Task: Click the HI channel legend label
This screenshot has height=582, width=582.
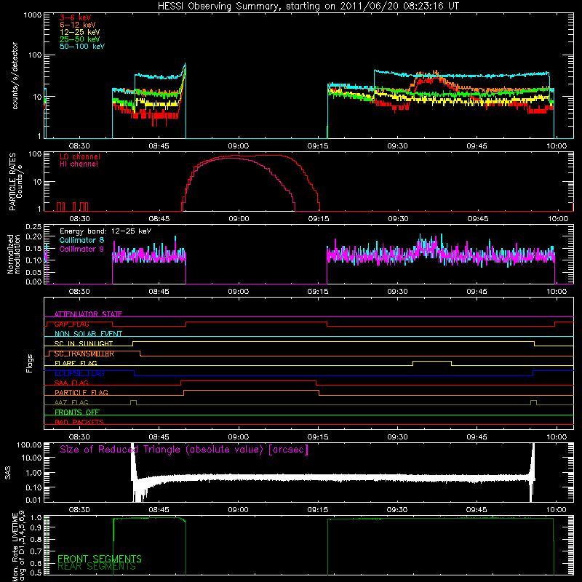Action: tap(79, 164)
